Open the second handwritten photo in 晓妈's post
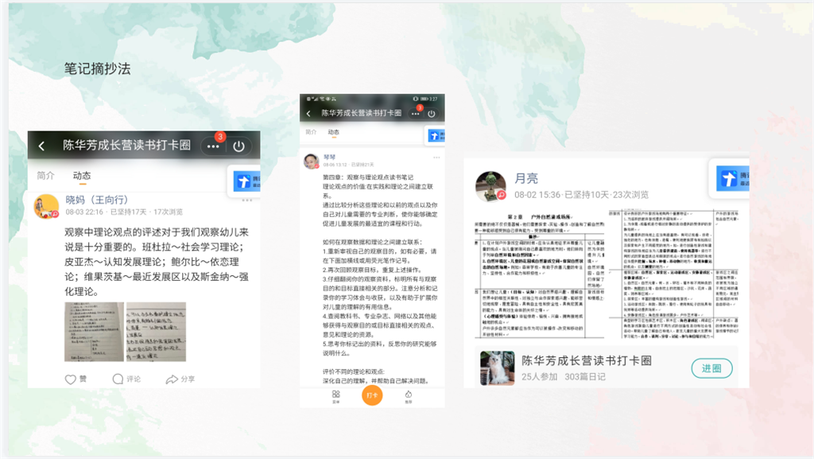The image size is (814, 459). (x=157, y=332)
